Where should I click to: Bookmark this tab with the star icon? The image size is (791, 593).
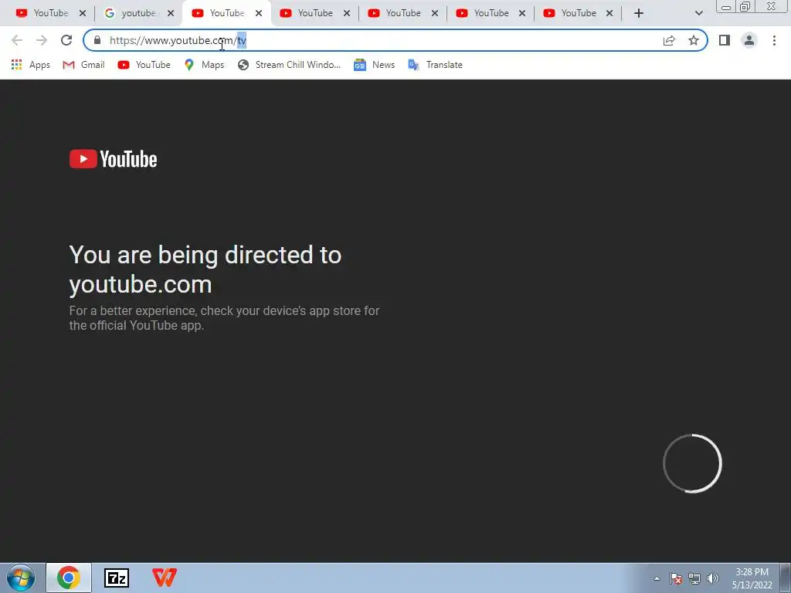click(x=694, y=40)
